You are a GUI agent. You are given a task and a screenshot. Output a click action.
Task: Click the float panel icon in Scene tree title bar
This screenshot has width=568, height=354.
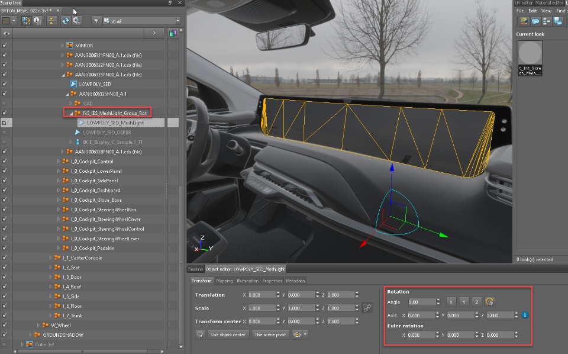[170, 2]
